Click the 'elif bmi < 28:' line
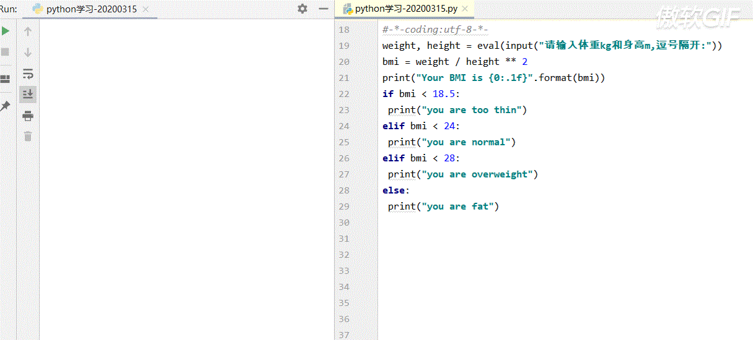The image size is (753, 340). pos(421,158)
